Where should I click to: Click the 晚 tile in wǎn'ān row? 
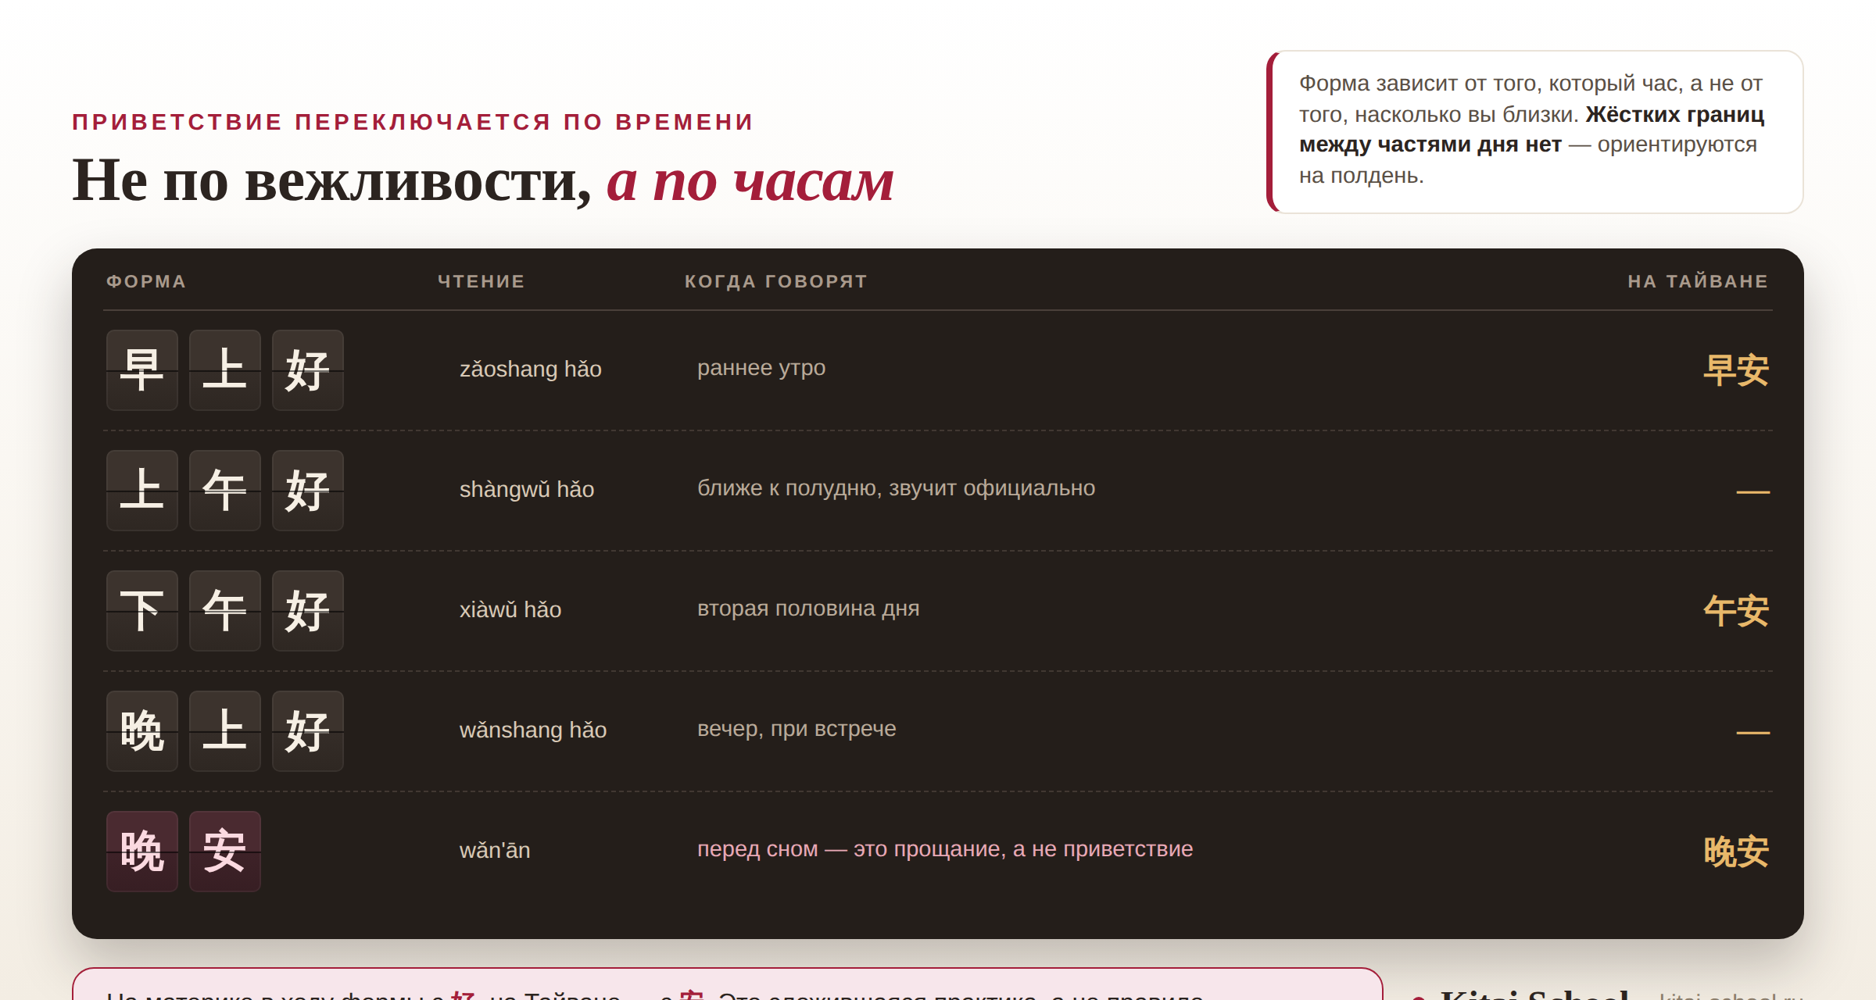click(142, 851)
